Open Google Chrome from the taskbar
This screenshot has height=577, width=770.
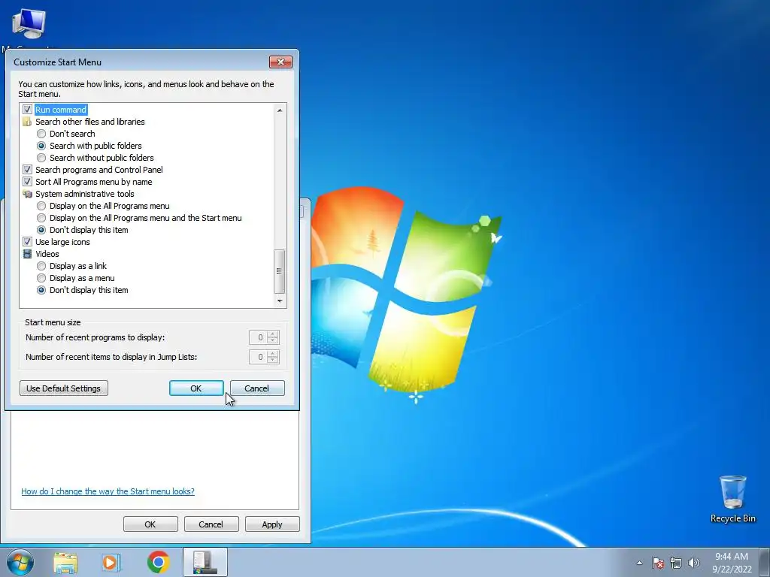[x=158, y=562]
